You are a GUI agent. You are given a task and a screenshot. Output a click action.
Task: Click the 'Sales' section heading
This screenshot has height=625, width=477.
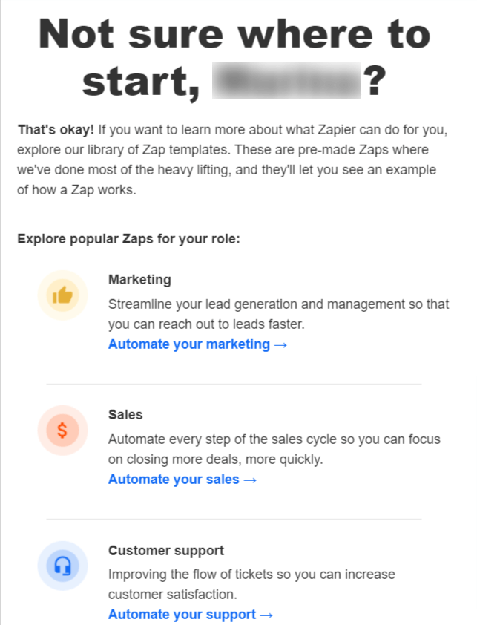tap(125, 415)
